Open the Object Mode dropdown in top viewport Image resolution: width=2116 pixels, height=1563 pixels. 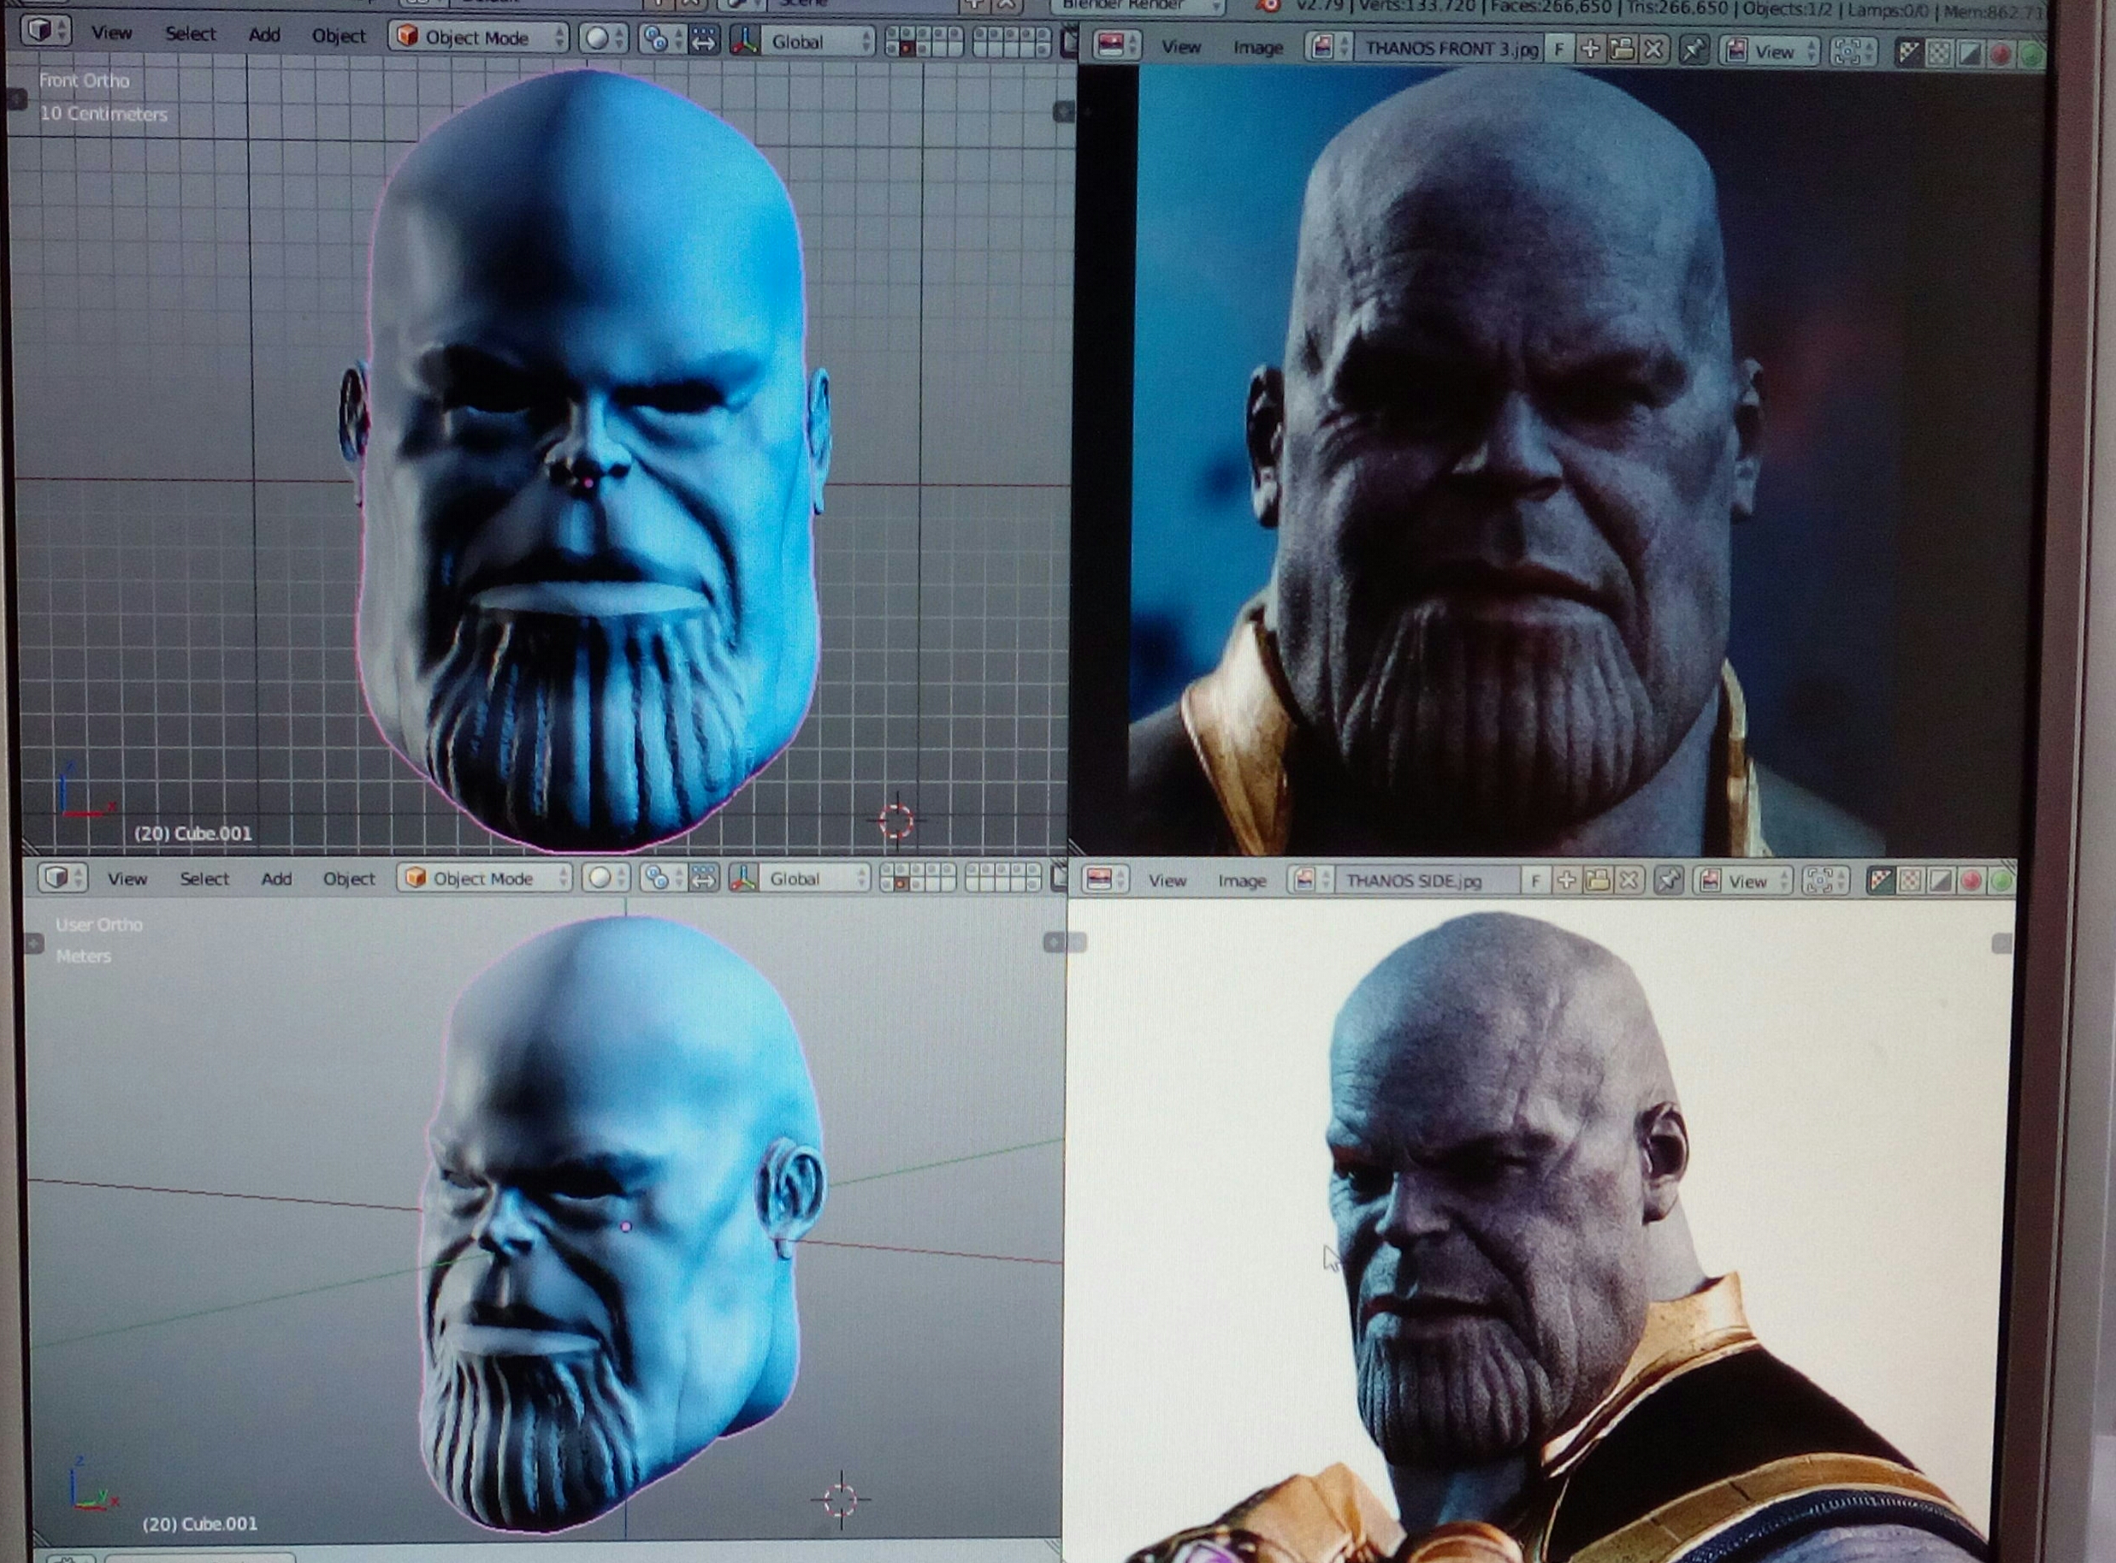pos(478,38)
